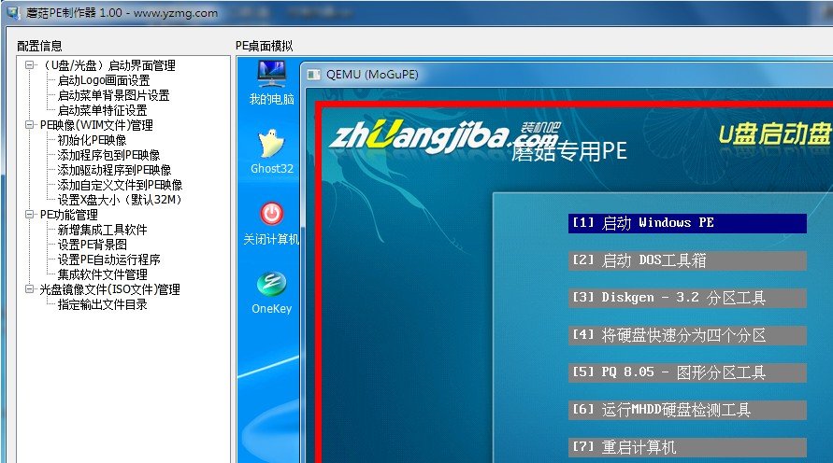Collapse the PE功能管理 tree node
Viewport: 833px width, 463px height.
[29, 215]
